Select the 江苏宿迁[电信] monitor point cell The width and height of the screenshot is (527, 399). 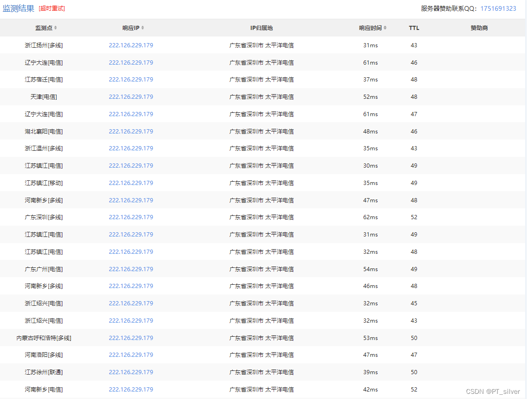pyautogui.click(x=44, y=80)
